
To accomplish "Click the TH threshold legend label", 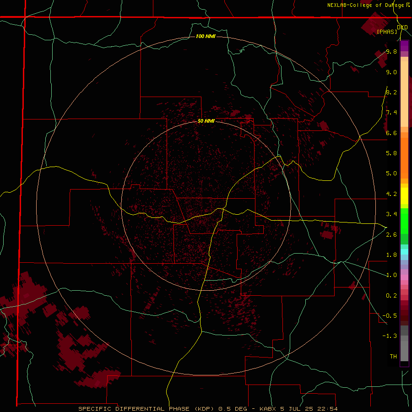I will click(393, 357).
